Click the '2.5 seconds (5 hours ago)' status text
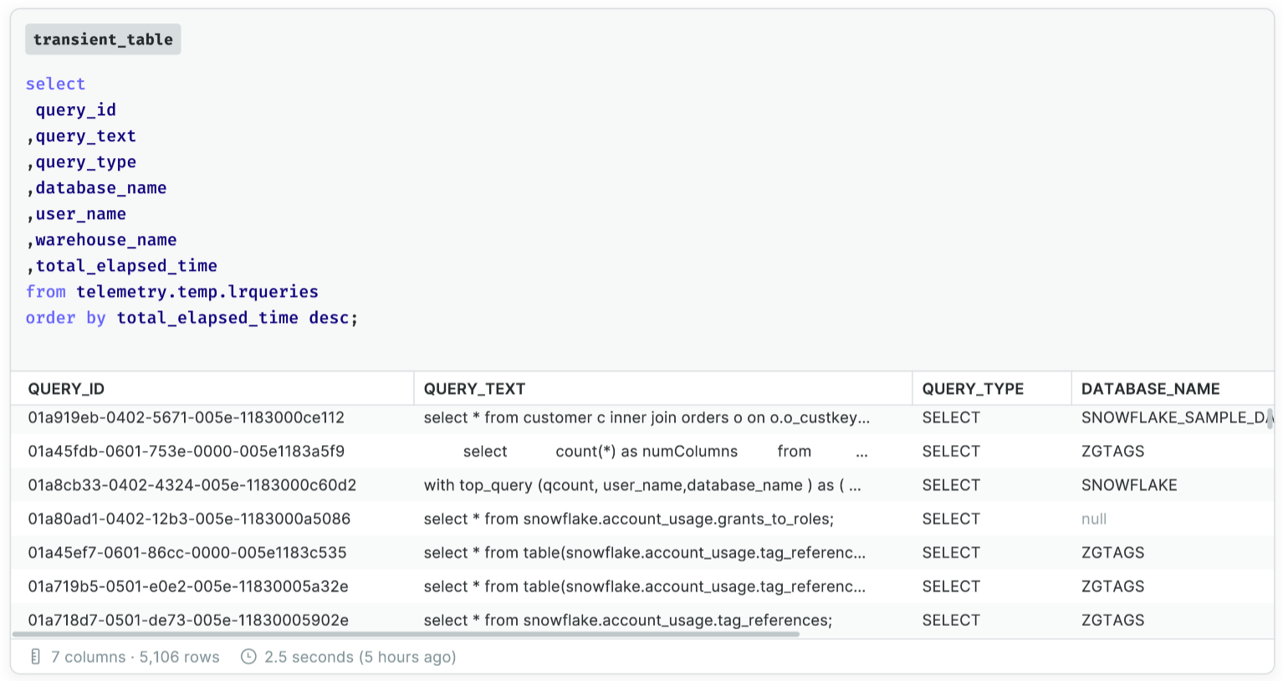1283x681 pixels. (x=360, y=657)
